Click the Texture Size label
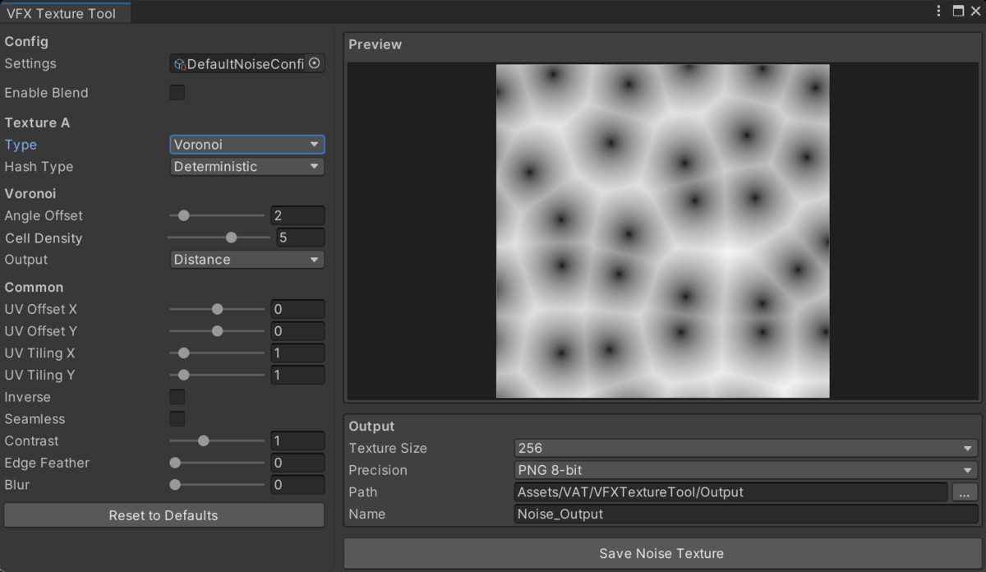Screen dimensions: 986x572 pos(388,449)
